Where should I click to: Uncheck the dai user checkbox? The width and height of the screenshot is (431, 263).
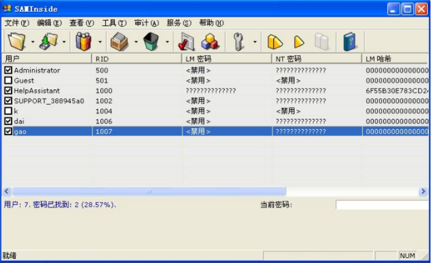(8, 121)
